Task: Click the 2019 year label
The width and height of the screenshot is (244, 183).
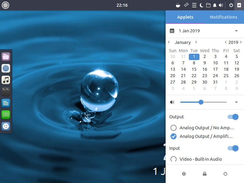Action: point(233,42)
